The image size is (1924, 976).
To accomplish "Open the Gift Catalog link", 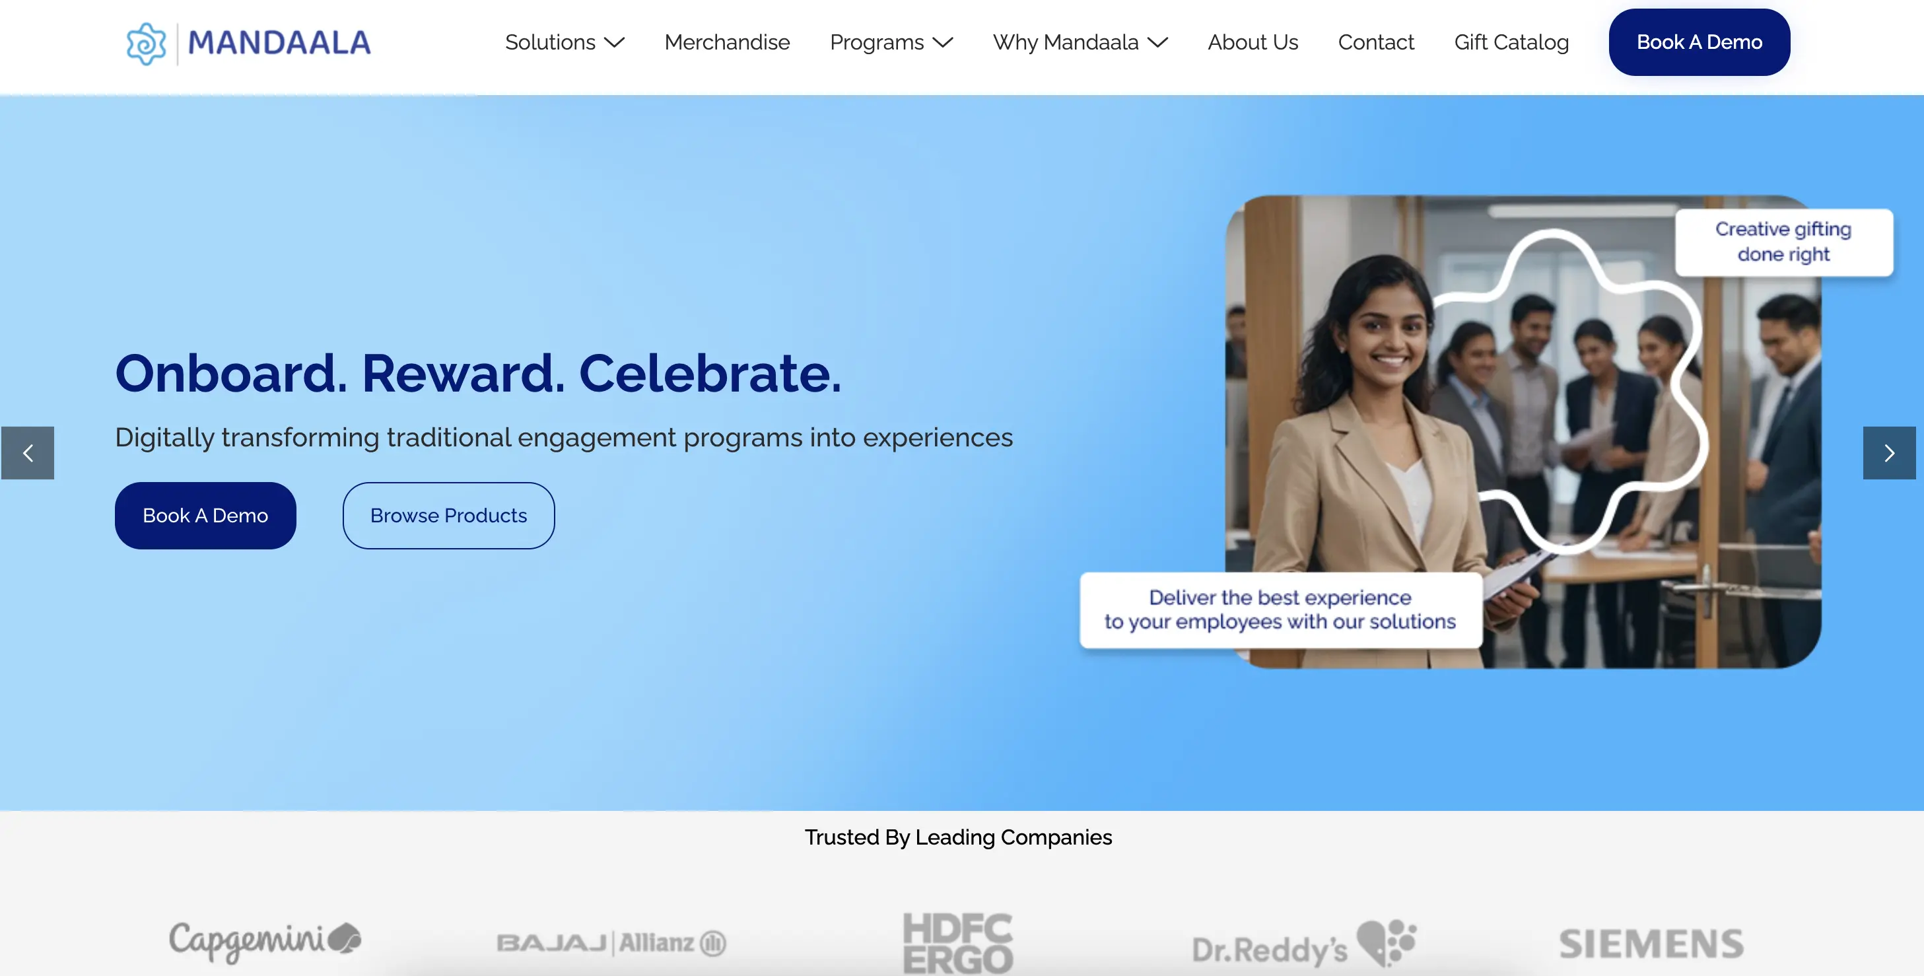I will point(1511,42).
